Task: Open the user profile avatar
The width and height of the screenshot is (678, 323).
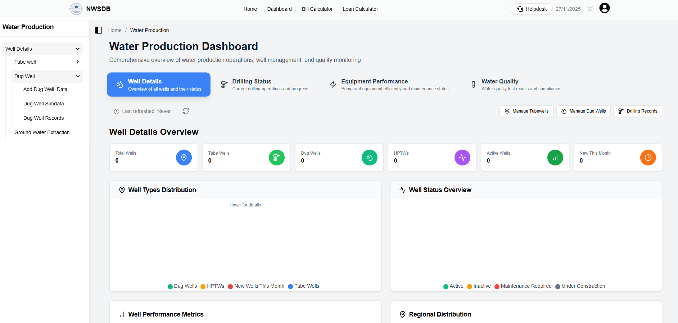Action: pos(605,8)
